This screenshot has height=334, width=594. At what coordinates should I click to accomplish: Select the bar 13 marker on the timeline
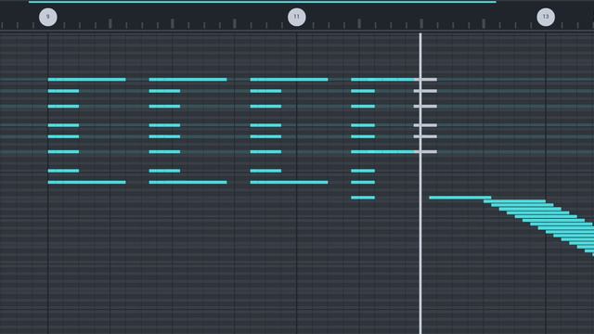[546, 17]
